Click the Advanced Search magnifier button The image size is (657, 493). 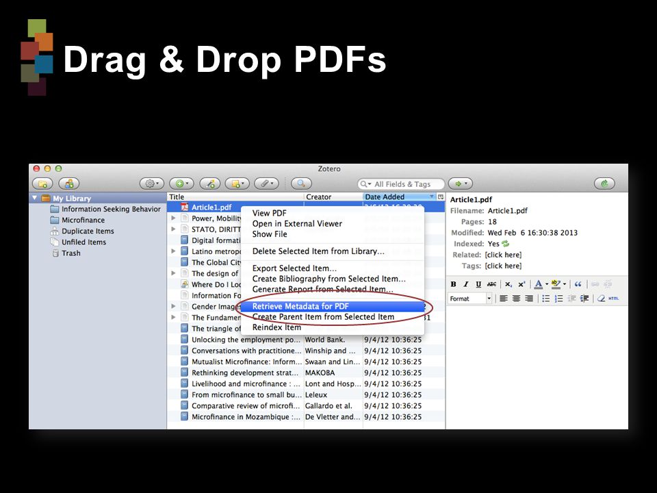[x=301, y=184]
